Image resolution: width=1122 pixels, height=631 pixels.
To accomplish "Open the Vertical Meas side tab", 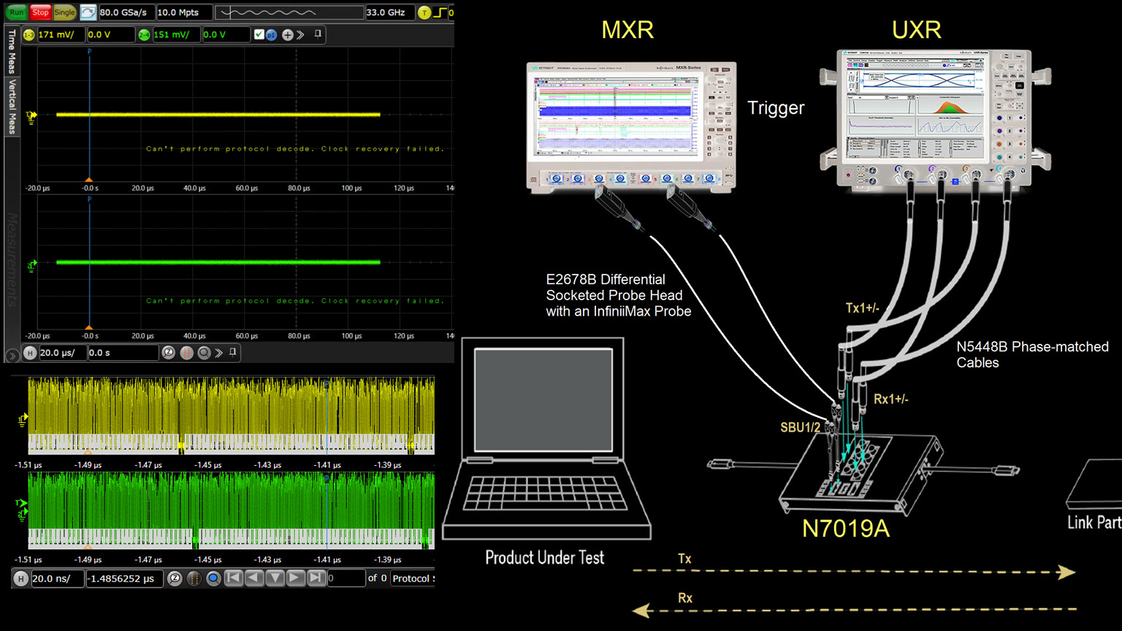I will (12, 107).
